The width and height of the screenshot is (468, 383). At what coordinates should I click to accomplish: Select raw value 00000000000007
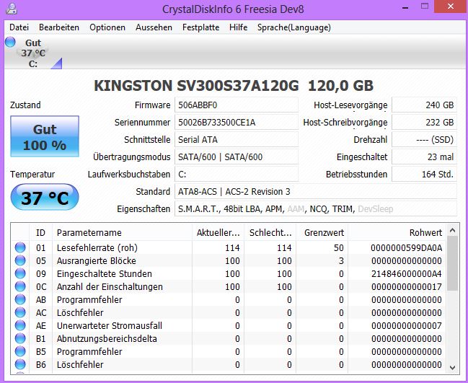[x=406, y=326]
